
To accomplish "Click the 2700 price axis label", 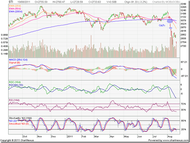I will point(183,46).
